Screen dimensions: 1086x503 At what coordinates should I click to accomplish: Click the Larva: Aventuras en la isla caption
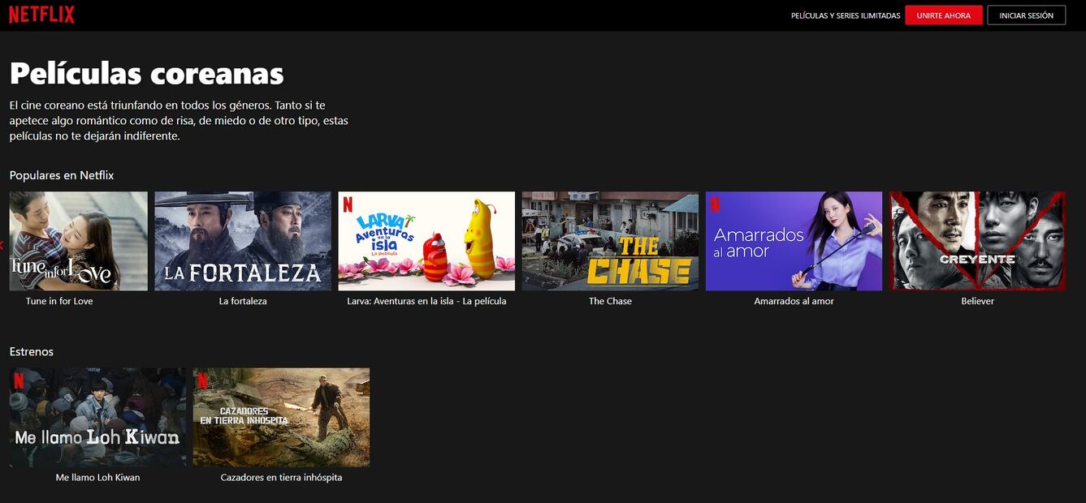point(426,301)
